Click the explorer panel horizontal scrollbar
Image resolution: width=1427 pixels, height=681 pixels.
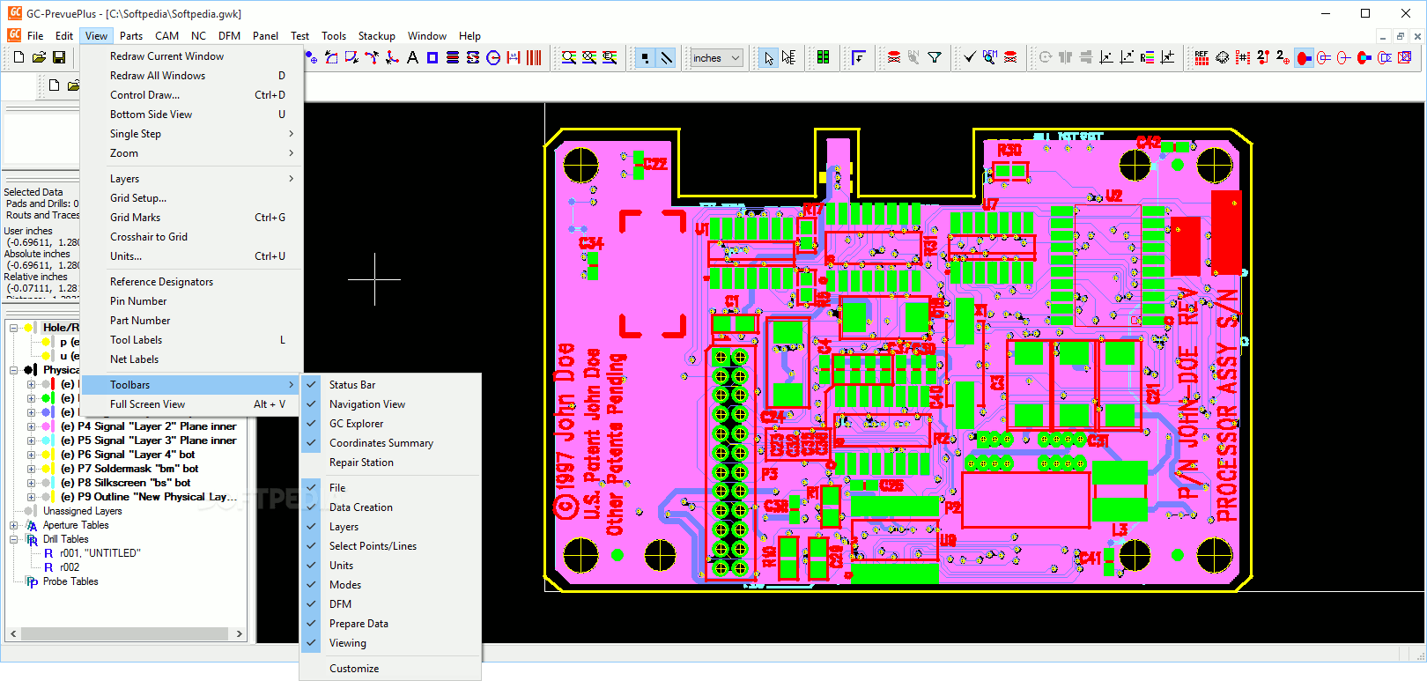124,633
